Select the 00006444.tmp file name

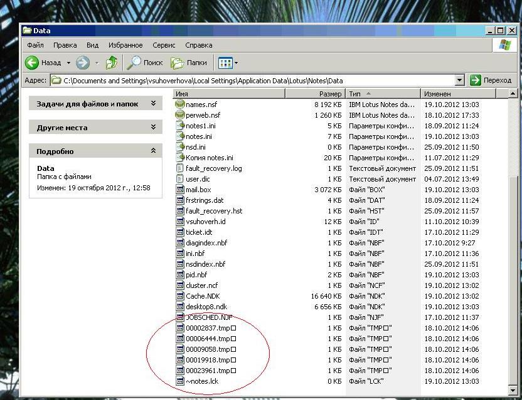pos(211,339)
